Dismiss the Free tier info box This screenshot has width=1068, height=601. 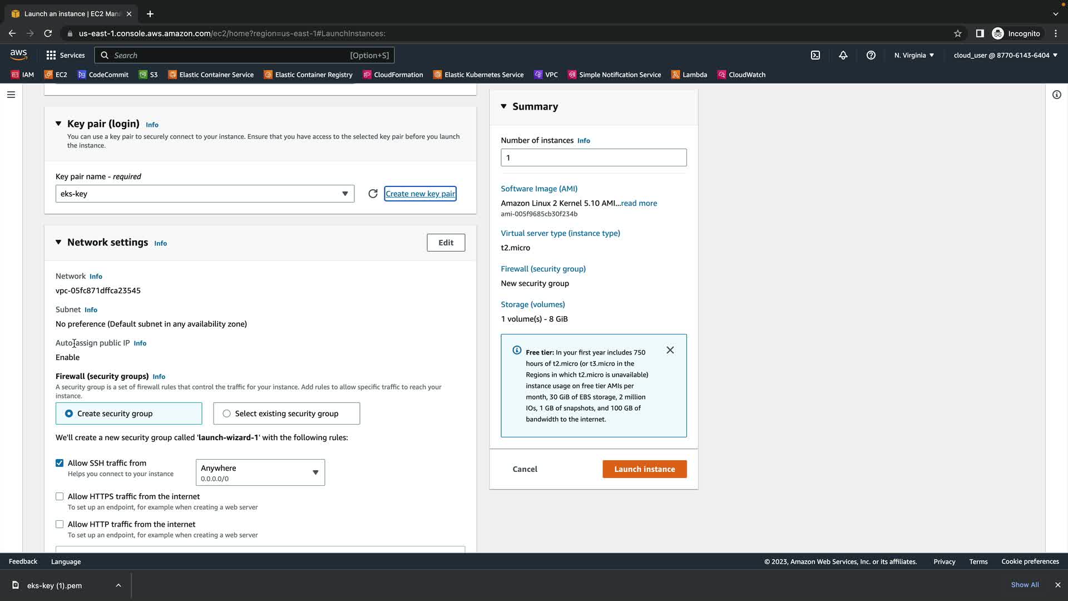670,350
